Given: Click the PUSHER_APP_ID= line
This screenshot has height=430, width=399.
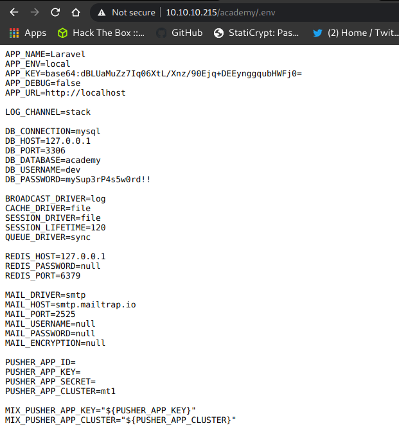Looking at the screenshot, I should pos(40,362).
